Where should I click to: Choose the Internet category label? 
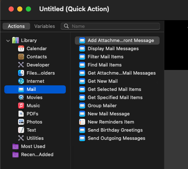[x=36, y=81]
